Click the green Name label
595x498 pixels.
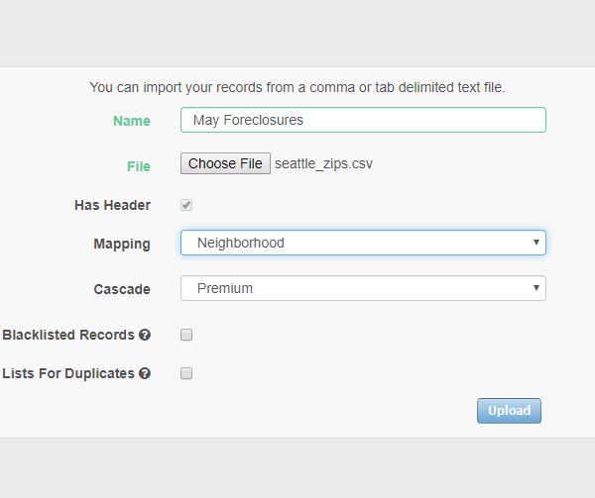pos(132,121)
